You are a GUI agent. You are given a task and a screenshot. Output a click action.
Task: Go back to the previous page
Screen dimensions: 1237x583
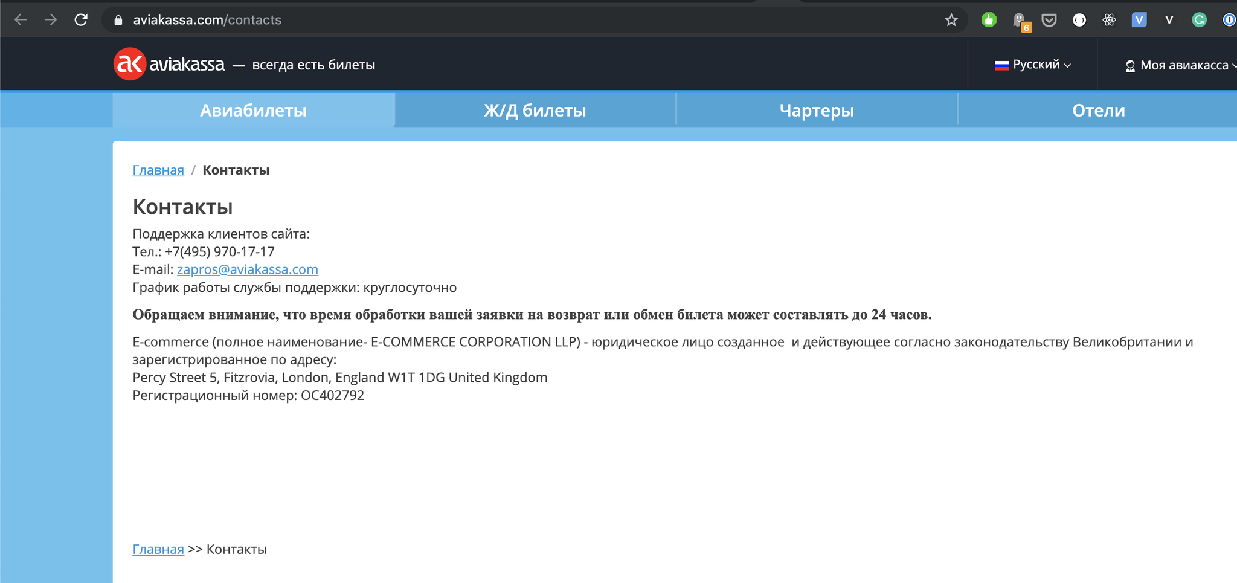click(21, 20)
